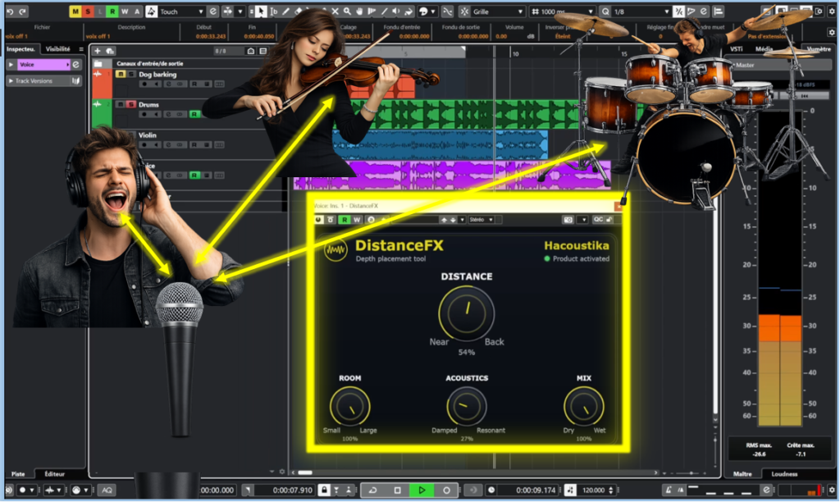Solo the Drums track
The image size is (840, 502).
point(131,104)
